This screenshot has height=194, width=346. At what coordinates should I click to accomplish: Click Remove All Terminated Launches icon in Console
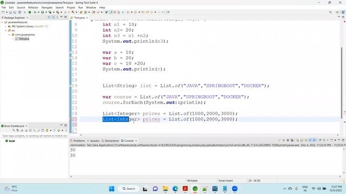pos(292,140)
